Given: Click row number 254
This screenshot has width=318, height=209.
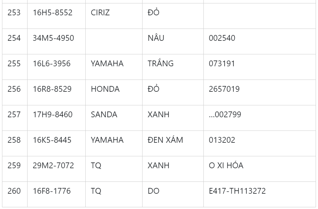Looking at the screenshot, I should tap(14, 38).
